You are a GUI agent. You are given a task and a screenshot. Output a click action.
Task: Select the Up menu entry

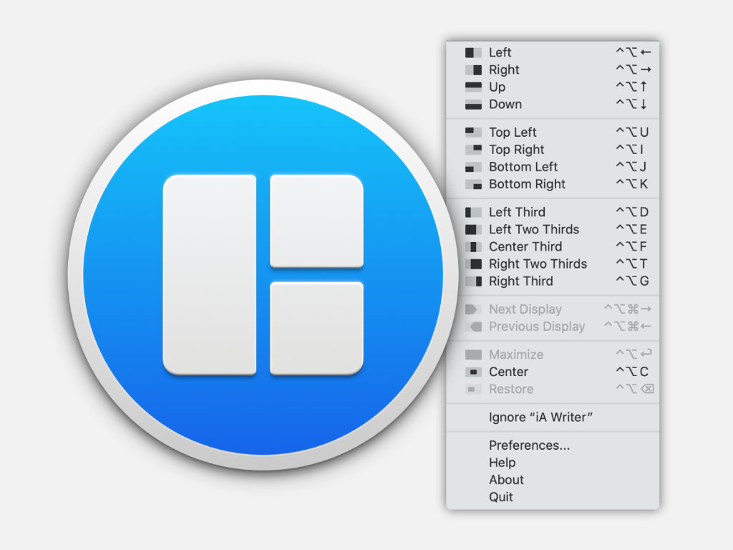click(553, 87)
